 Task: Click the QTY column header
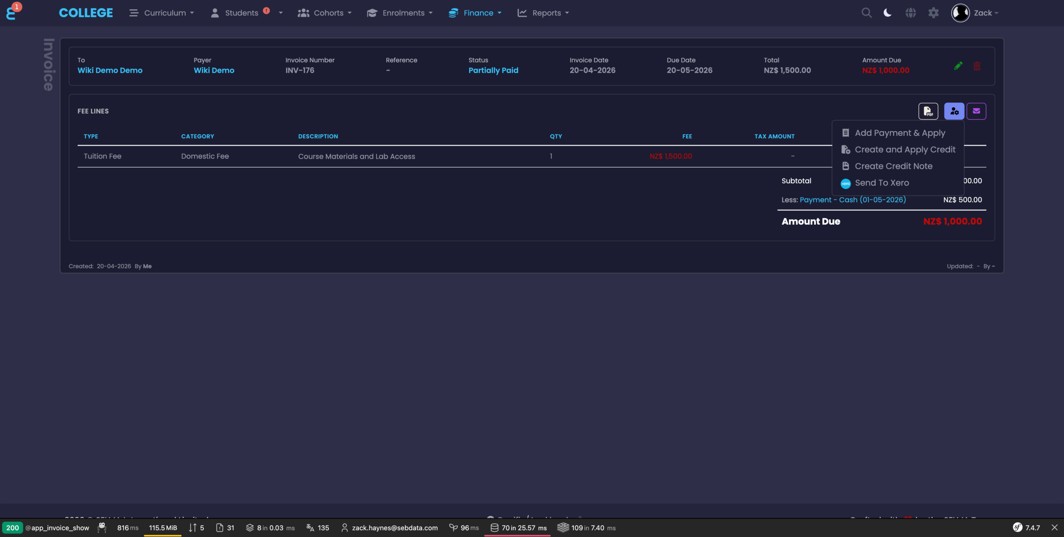[556, 136]
